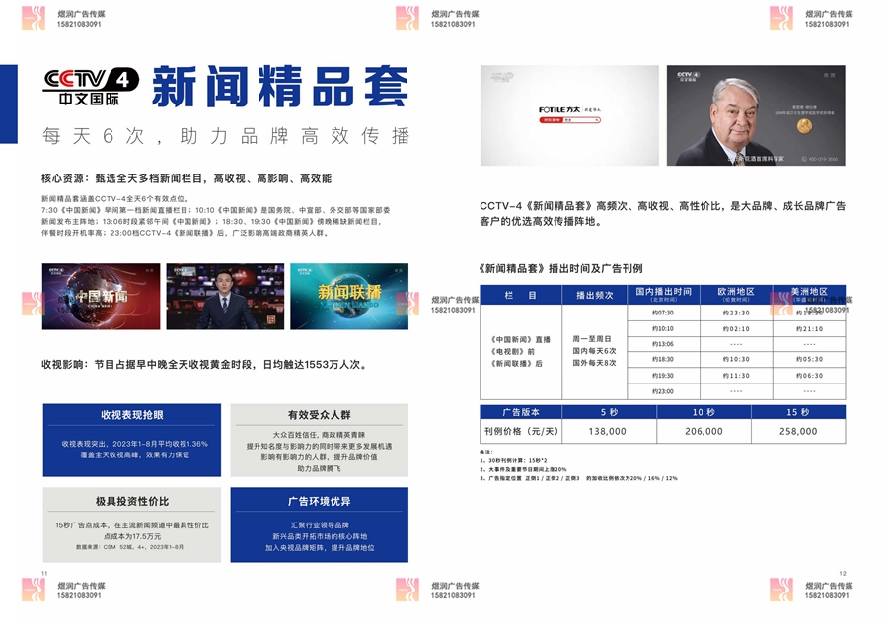This screenshot has width=888, height=627.
Task: Click the domestic time cell 约18:30
Action: point(663,359)
